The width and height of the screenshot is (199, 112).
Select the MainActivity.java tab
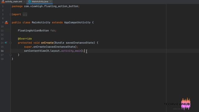click(x=39, y=2)
